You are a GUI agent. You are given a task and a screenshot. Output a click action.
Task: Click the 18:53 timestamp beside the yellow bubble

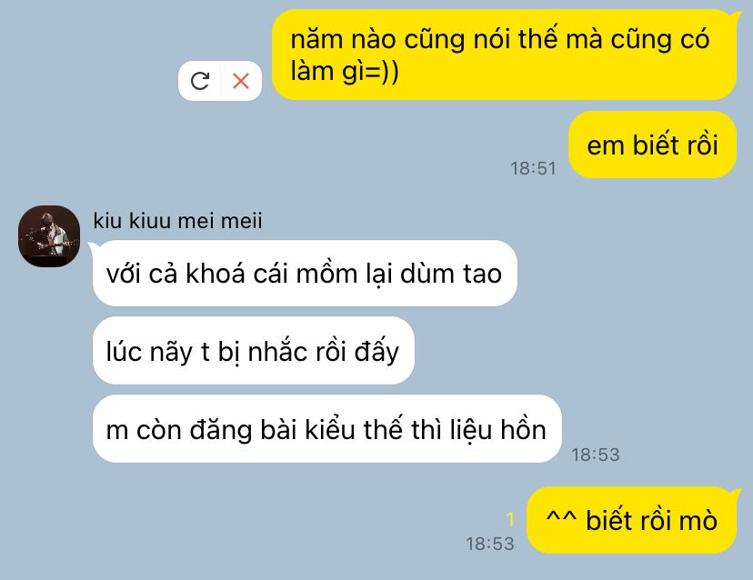tap(490, 544)
